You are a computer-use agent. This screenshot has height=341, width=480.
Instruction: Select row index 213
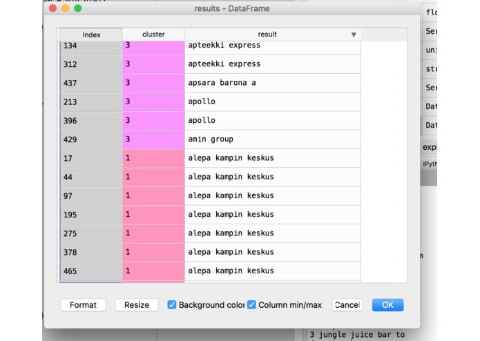[x=91, y=102]
